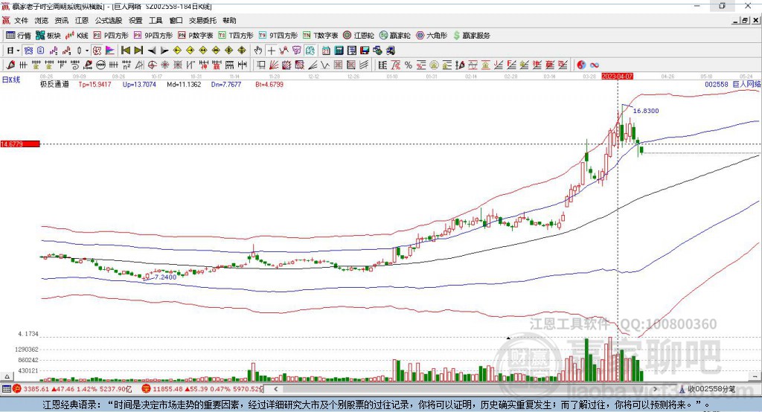Move chart left with black arrow
This screenshot has width=762, height=412.
pos(152,51)
